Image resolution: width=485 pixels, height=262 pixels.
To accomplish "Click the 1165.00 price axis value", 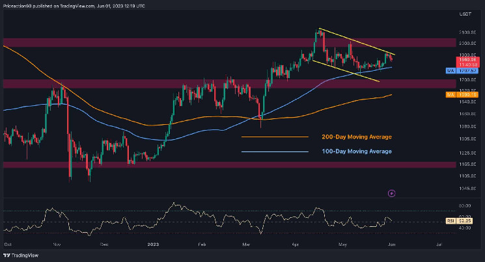I will (467, 164).
